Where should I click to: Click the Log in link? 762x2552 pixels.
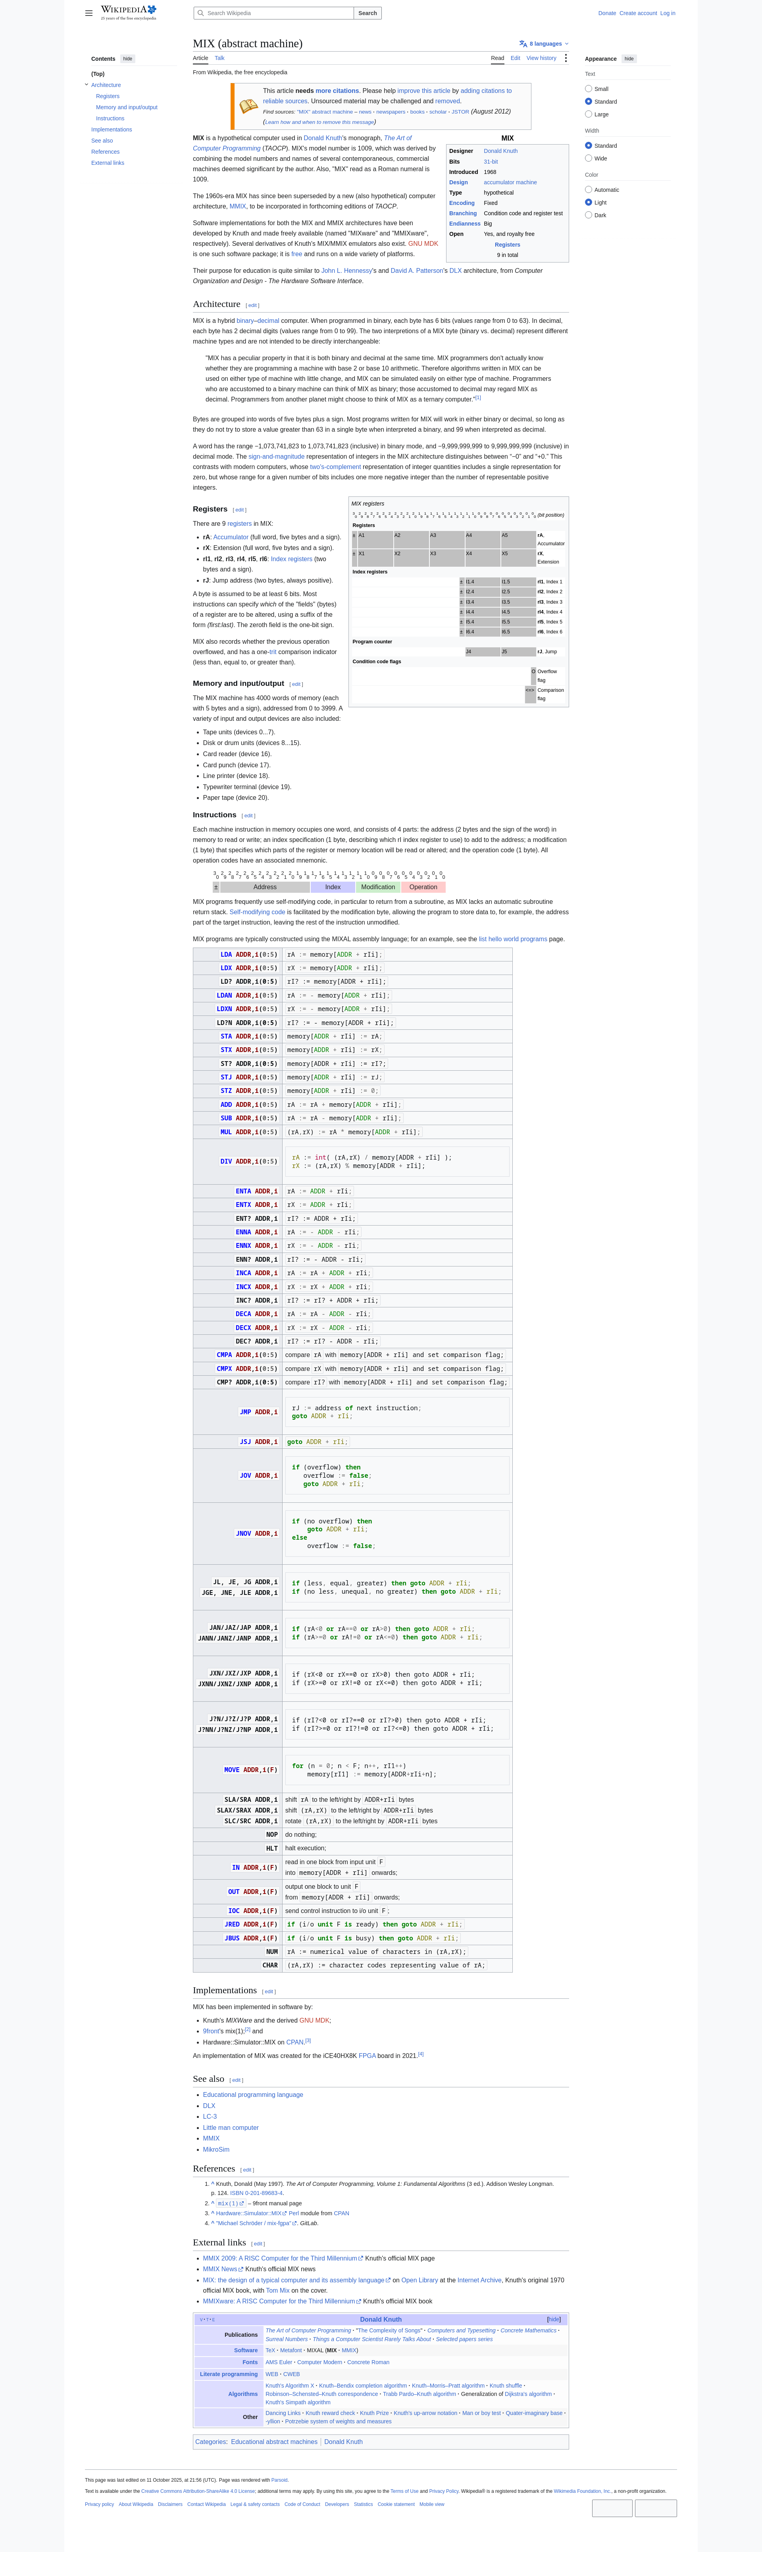(x=668, y=13)
